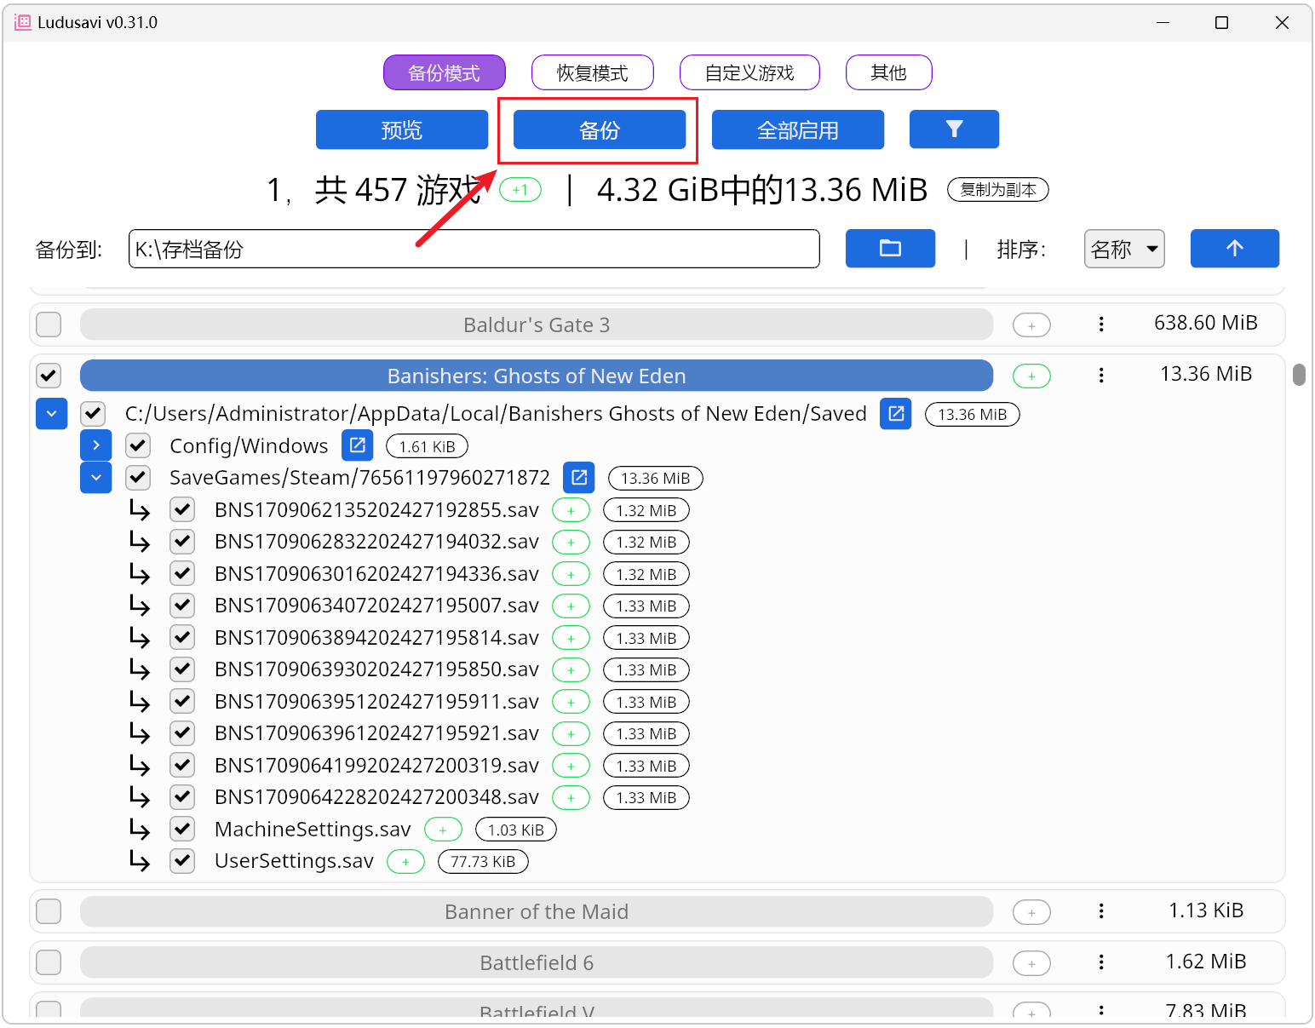Image resolution: width=1315 pixels, height=1028 pixels.
Task: Click the file name BNS1709064199202427200319.sav
Action: pyautogui.click(x=376, y=766)
